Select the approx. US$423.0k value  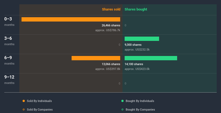coord(137,69)
